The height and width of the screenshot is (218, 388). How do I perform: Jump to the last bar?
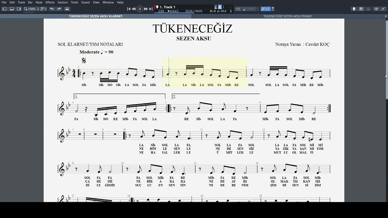pos(151,9)
